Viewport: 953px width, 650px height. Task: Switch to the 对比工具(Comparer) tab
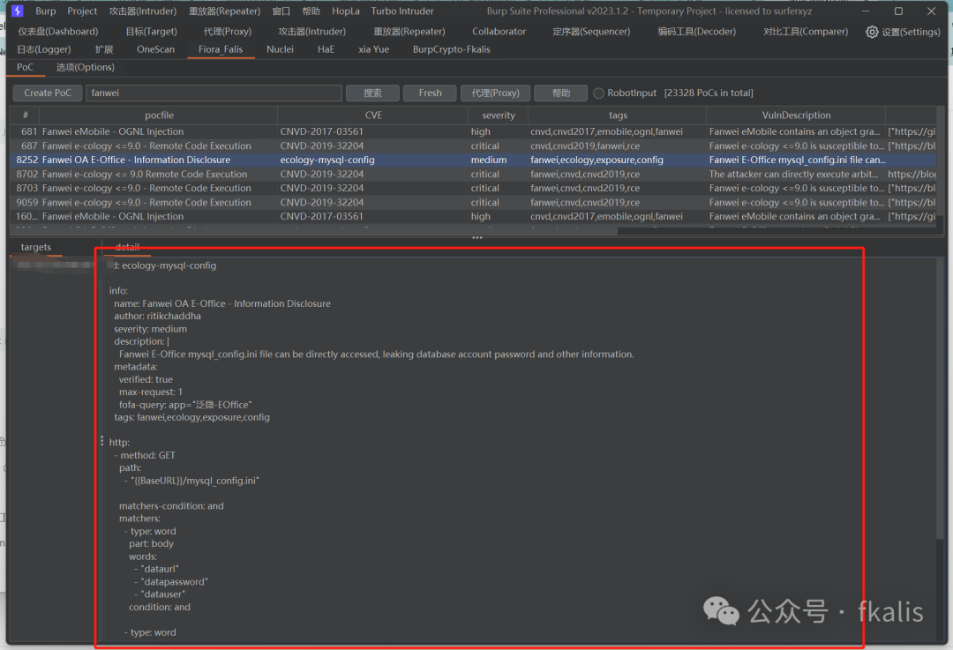tap(806, 31)
